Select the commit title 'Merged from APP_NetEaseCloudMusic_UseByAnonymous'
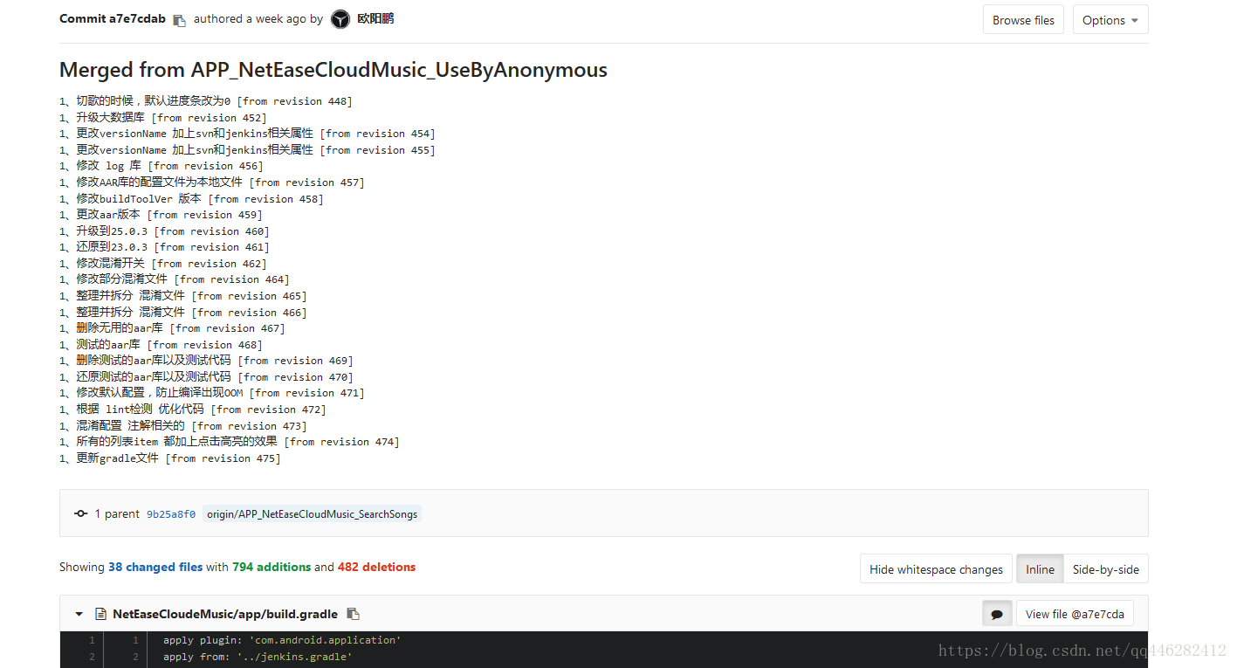This screenshot has height=668, width=1237. [x=333, y=70]
